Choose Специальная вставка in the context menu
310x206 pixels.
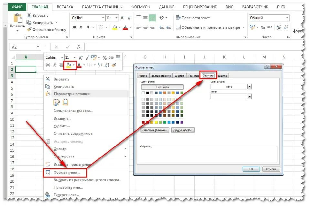click(73, 111)
